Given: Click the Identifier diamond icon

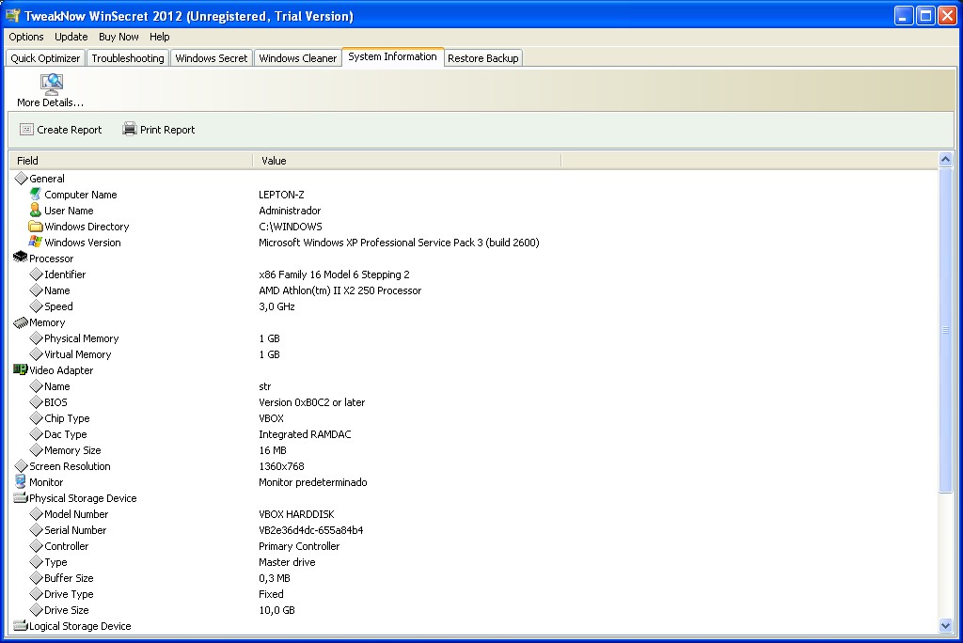Looking at the screenshot, I should coord(37,274).
